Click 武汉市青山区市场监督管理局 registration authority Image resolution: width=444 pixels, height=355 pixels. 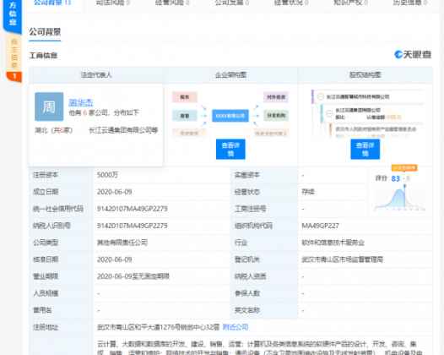(x=343, y=259)
